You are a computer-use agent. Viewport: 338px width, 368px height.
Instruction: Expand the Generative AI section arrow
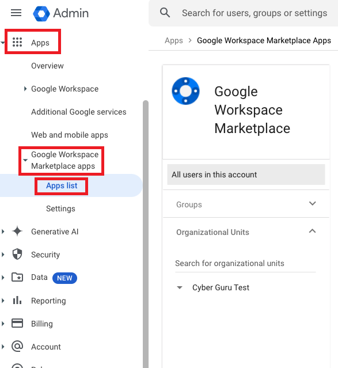coord(3,232)
